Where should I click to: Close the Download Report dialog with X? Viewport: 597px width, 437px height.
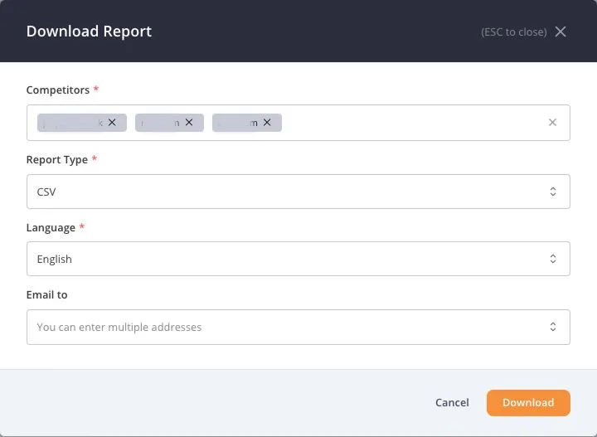561,32
